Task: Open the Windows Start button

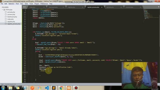Action: pos(3,88)
